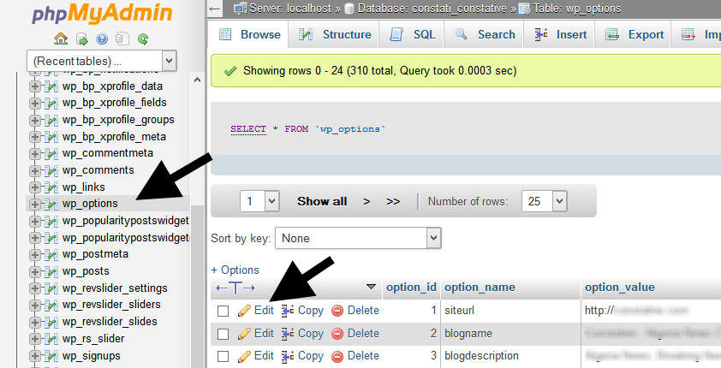Expand the wp_posts tree node
This screenshot has height=368, width=721.
click(x=34, y=272)
